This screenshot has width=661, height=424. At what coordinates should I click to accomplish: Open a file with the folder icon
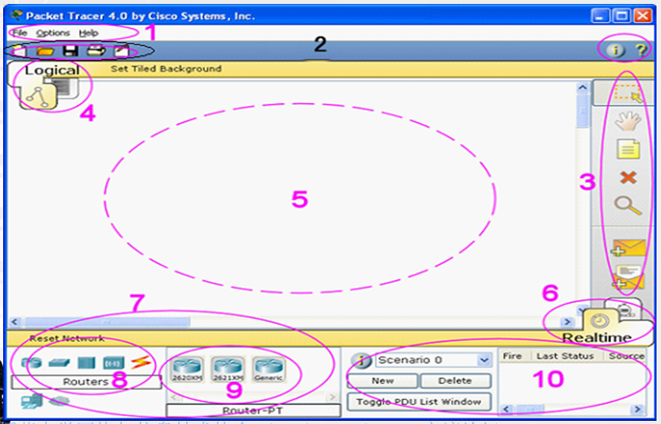point(45,51)
